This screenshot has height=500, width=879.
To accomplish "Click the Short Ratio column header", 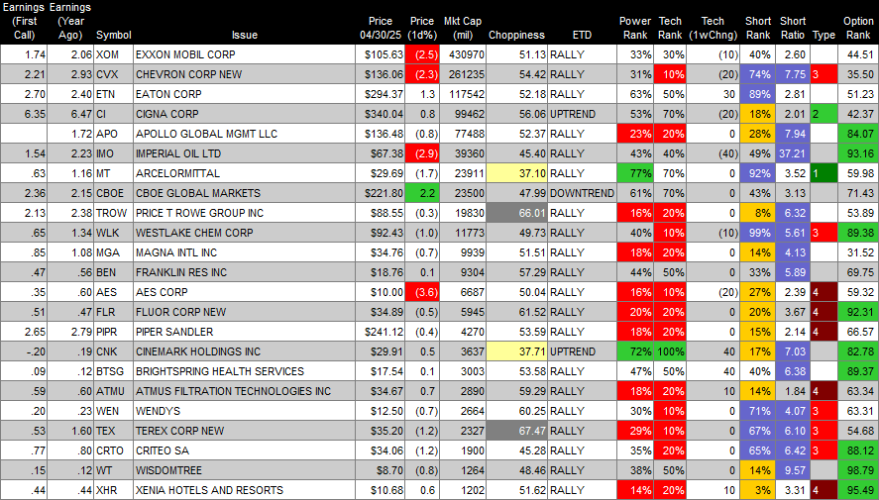I will 792,28.
